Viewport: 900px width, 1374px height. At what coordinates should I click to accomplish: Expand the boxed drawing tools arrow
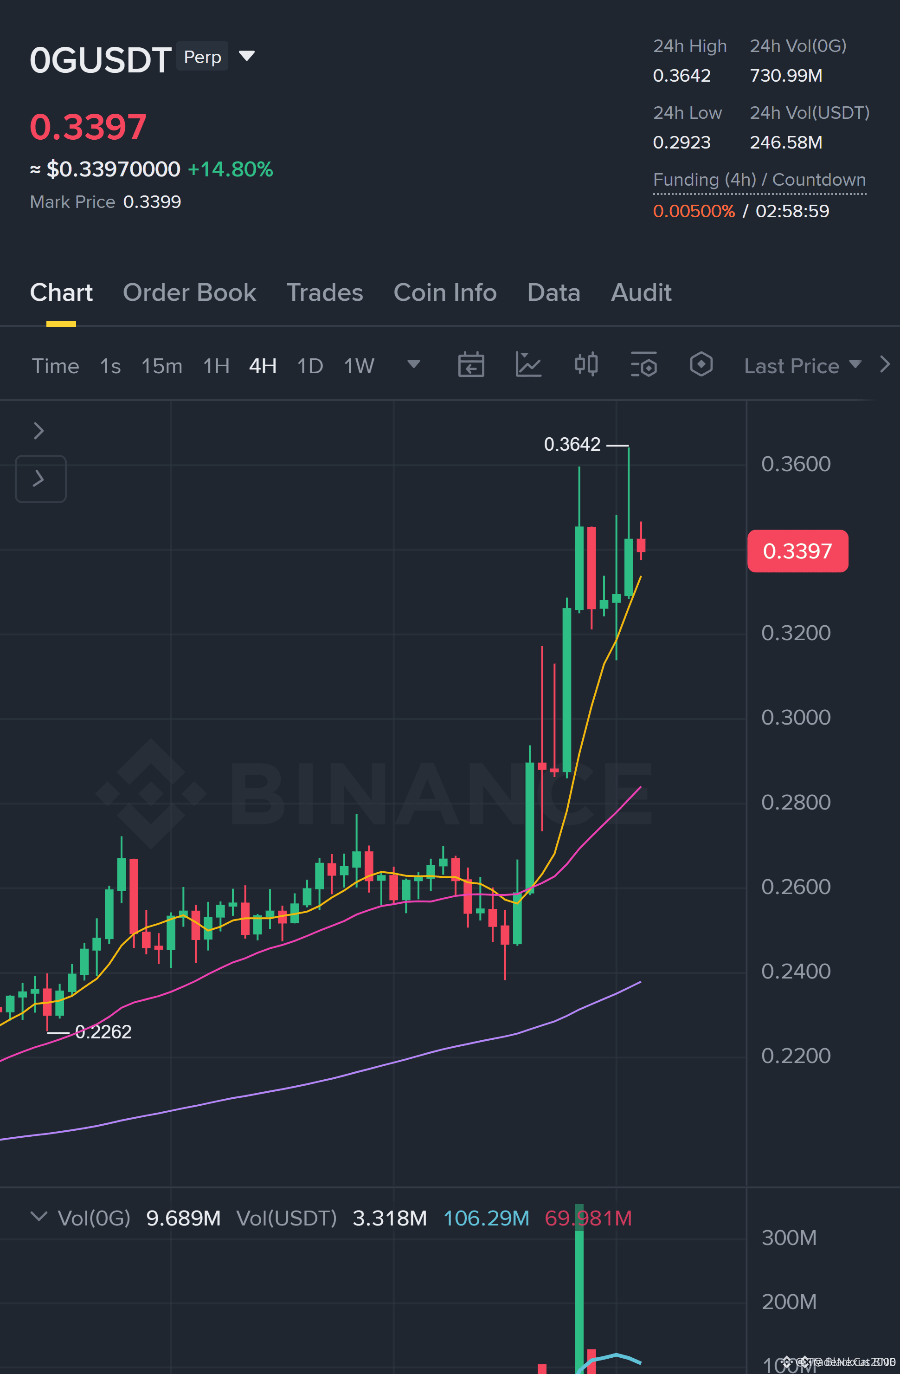(x=40, y=479)
